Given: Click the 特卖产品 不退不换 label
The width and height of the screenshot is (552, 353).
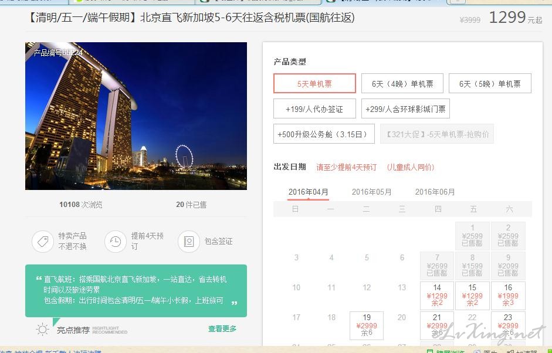Looking at the screenshot, I should tap(72, 241).
